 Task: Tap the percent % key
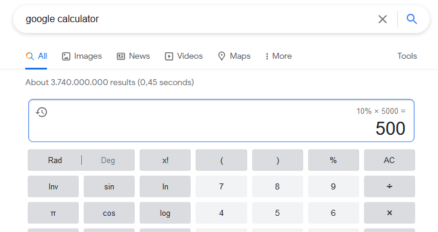[x=333, y=160]
